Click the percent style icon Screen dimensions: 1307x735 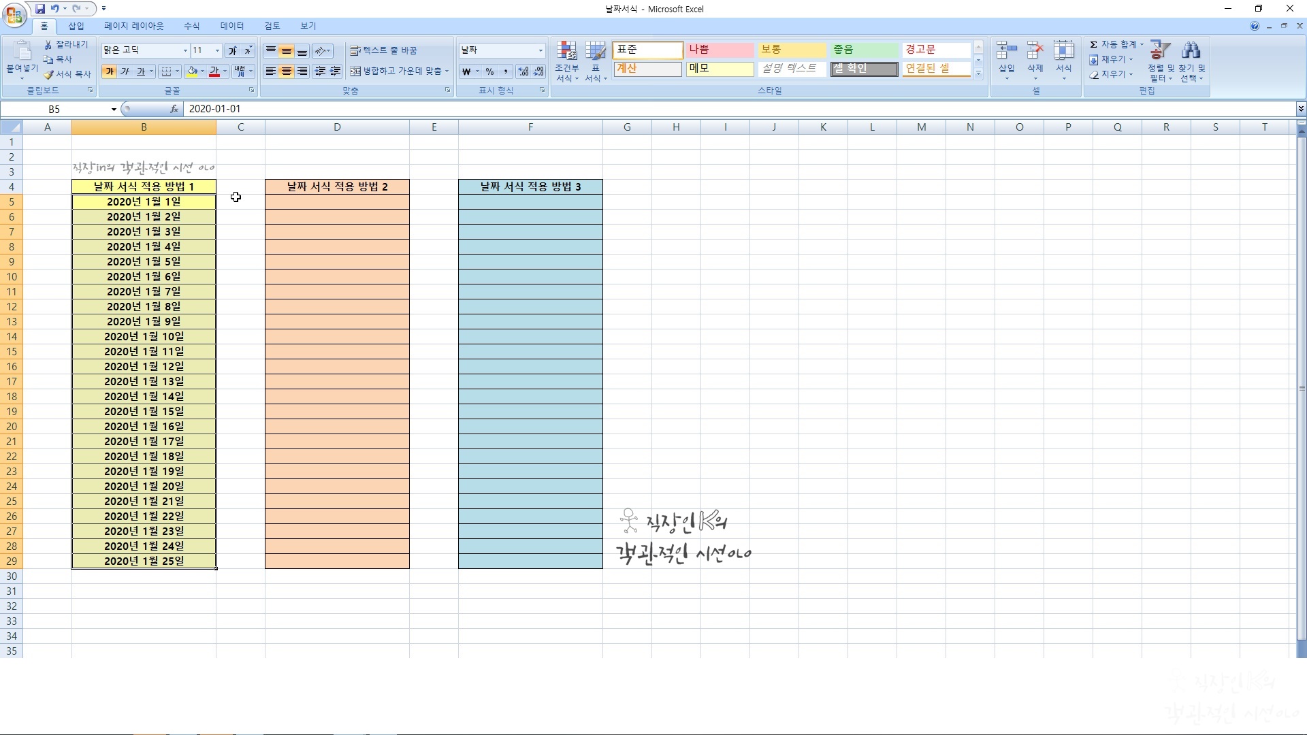pyautogui.click(x=489, y=71)
